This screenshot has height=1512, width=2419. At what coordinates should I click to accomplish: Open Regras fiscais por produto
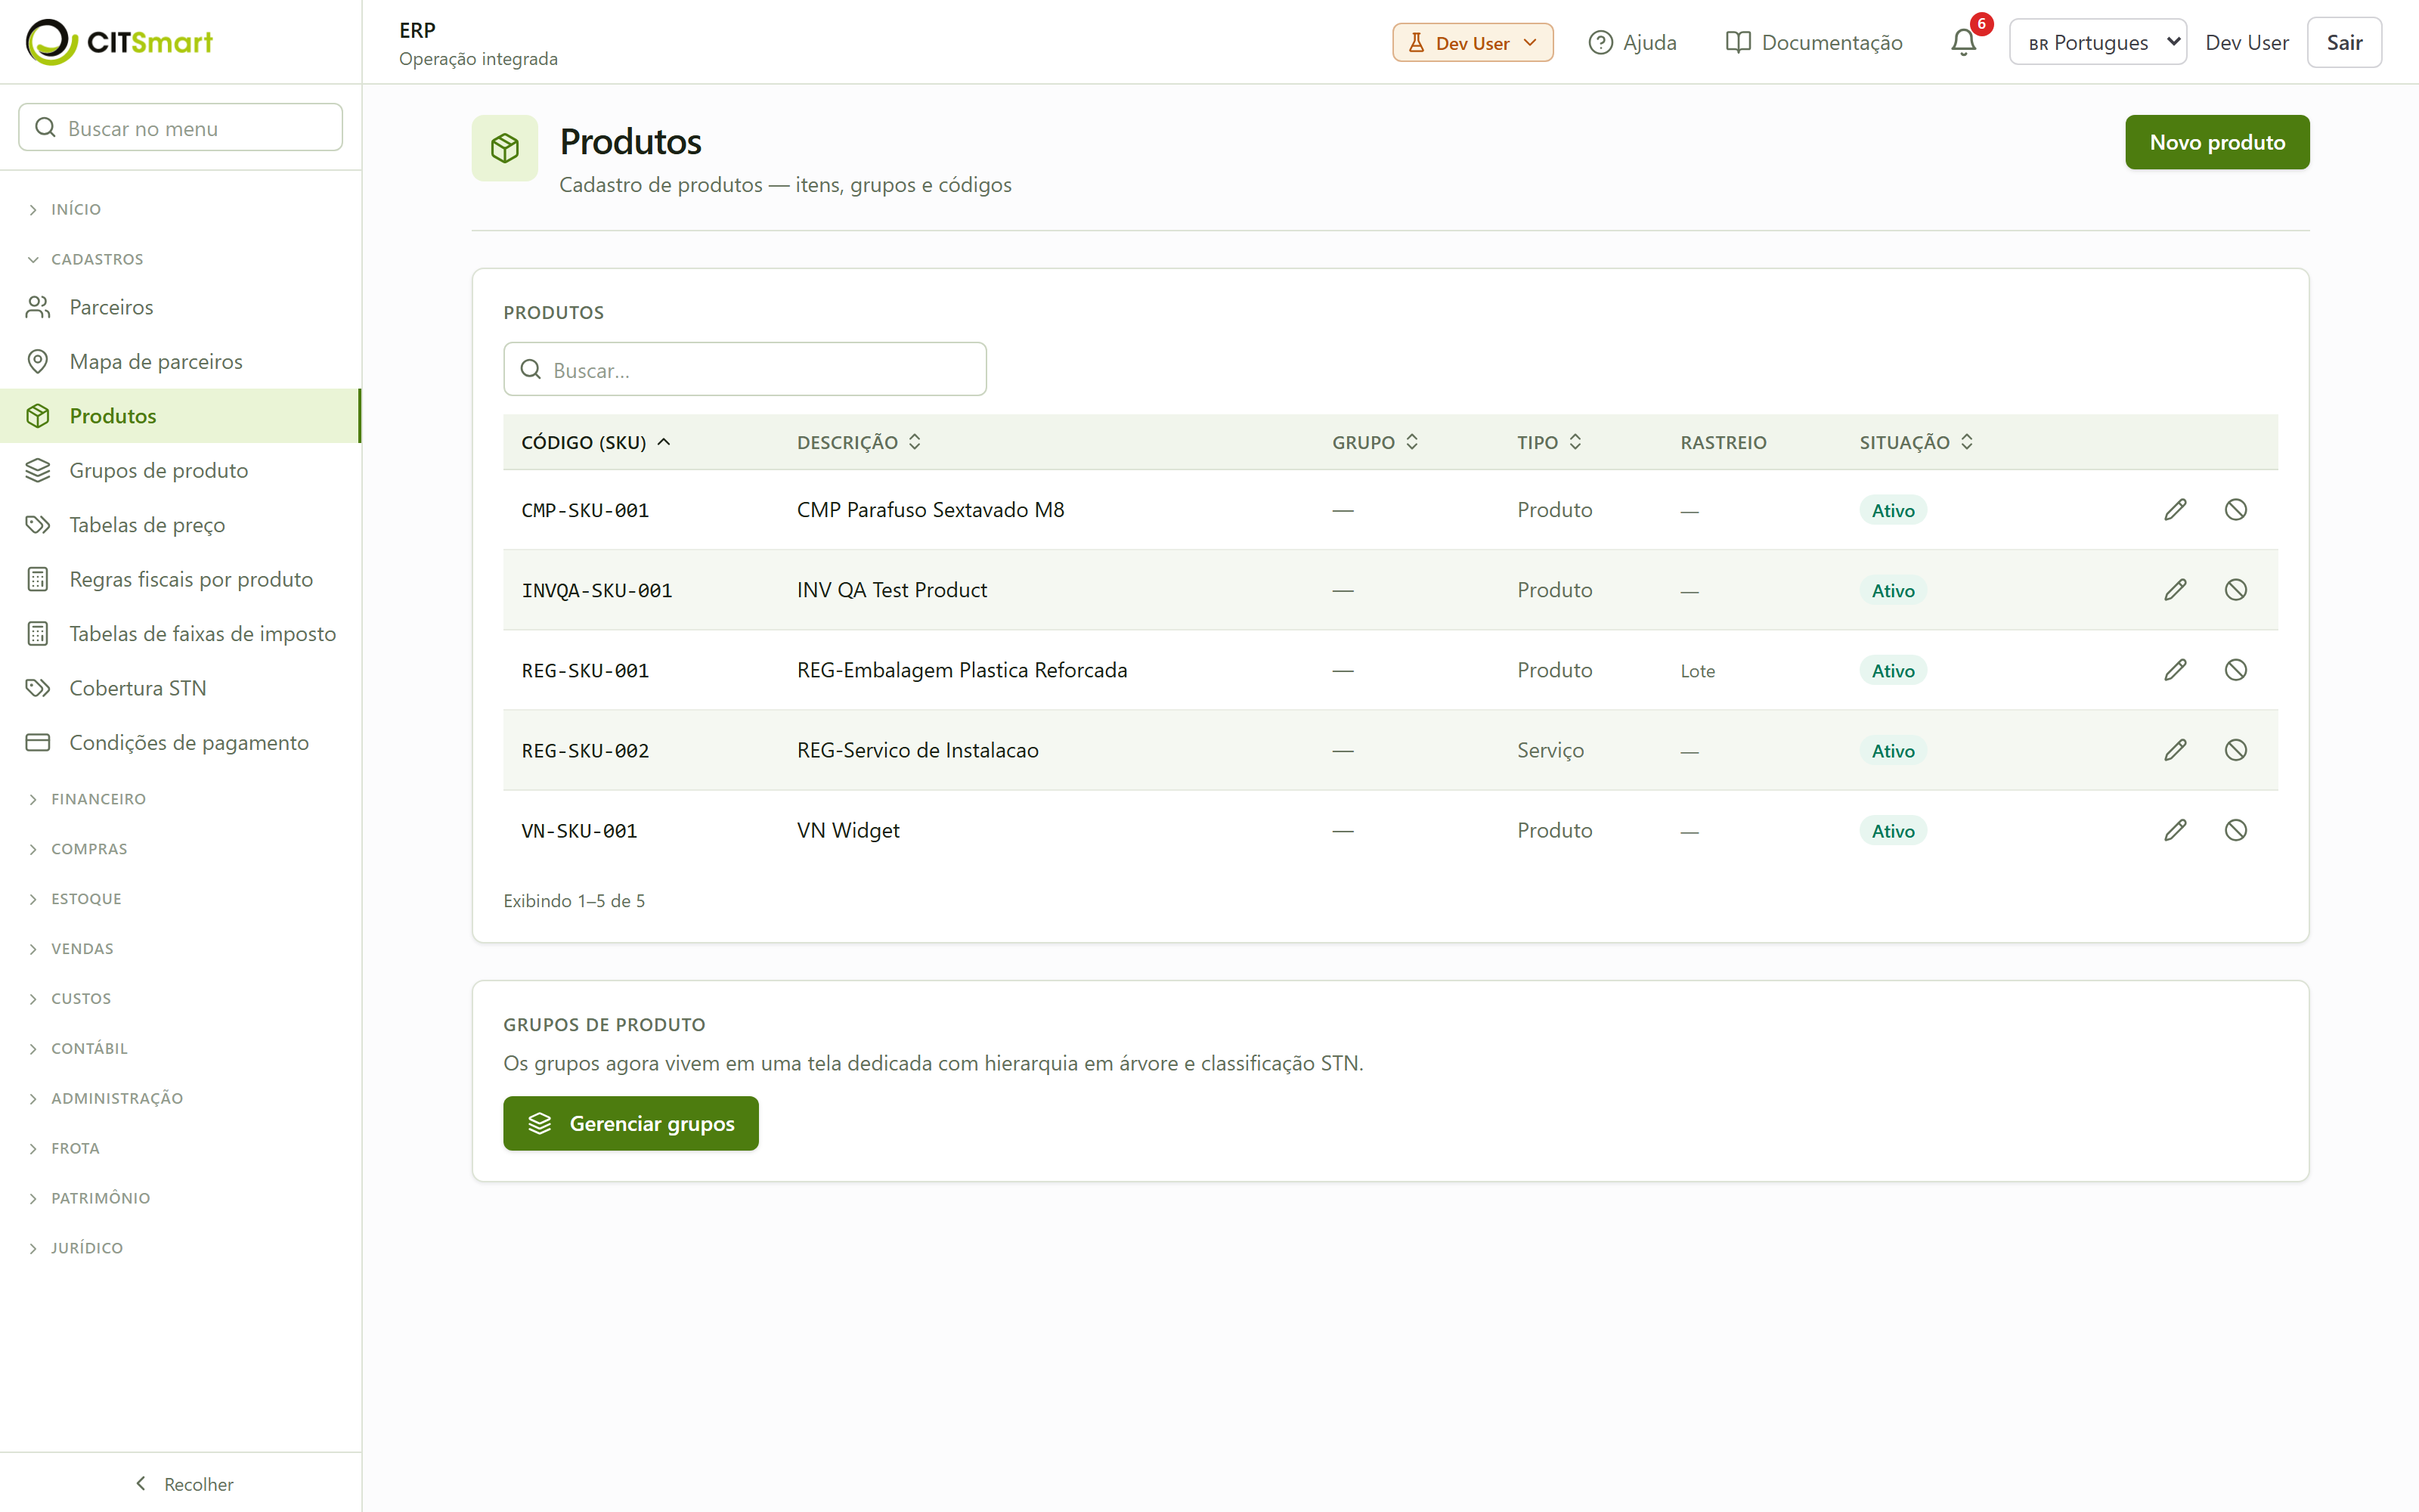point(181,579)
